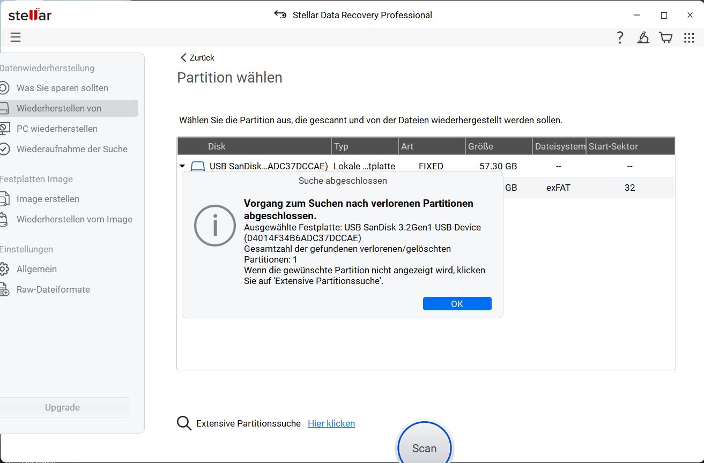The height and width of the screenshot is (463, 704).
Task: Click the Art column header
Action: click(432, 146)
